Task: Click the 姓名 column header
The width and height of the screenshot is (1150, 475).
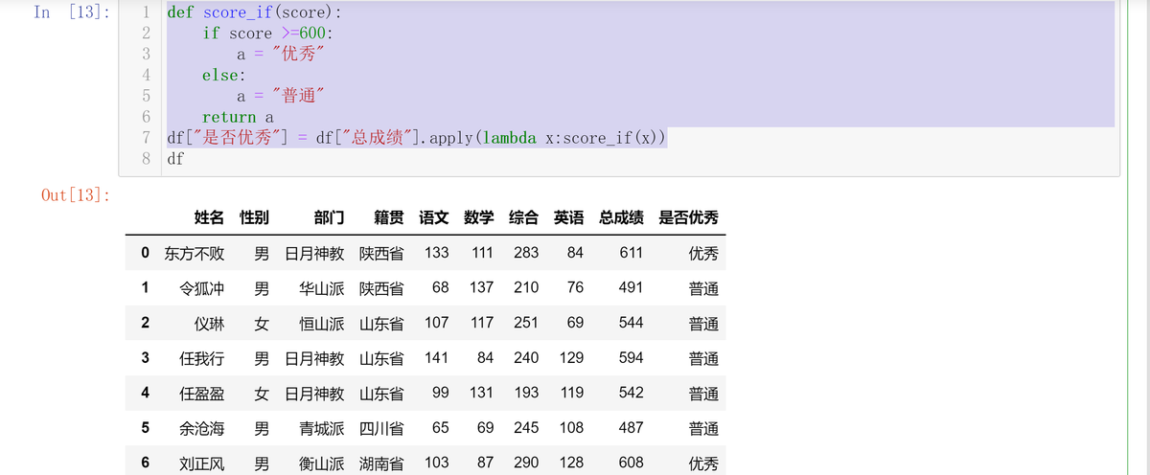Action: coord(209,218)
